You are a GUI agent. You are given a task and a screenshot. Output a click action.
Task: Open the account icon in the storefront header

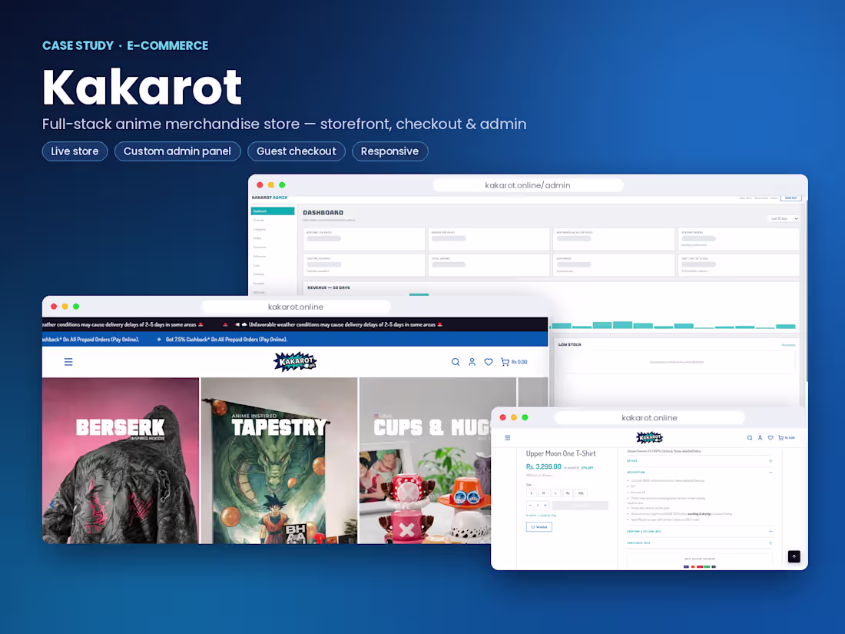click(472, 362)
